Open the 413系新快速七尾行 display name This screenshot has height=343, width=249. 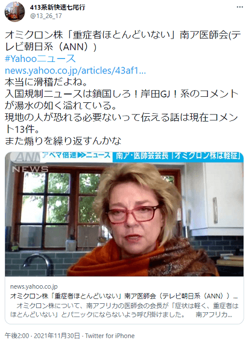tap(58, 7)
